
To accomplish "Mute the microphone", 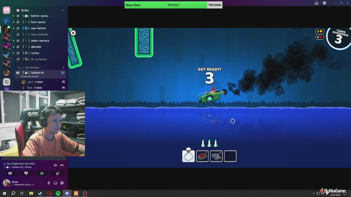I will click(49, 183).
